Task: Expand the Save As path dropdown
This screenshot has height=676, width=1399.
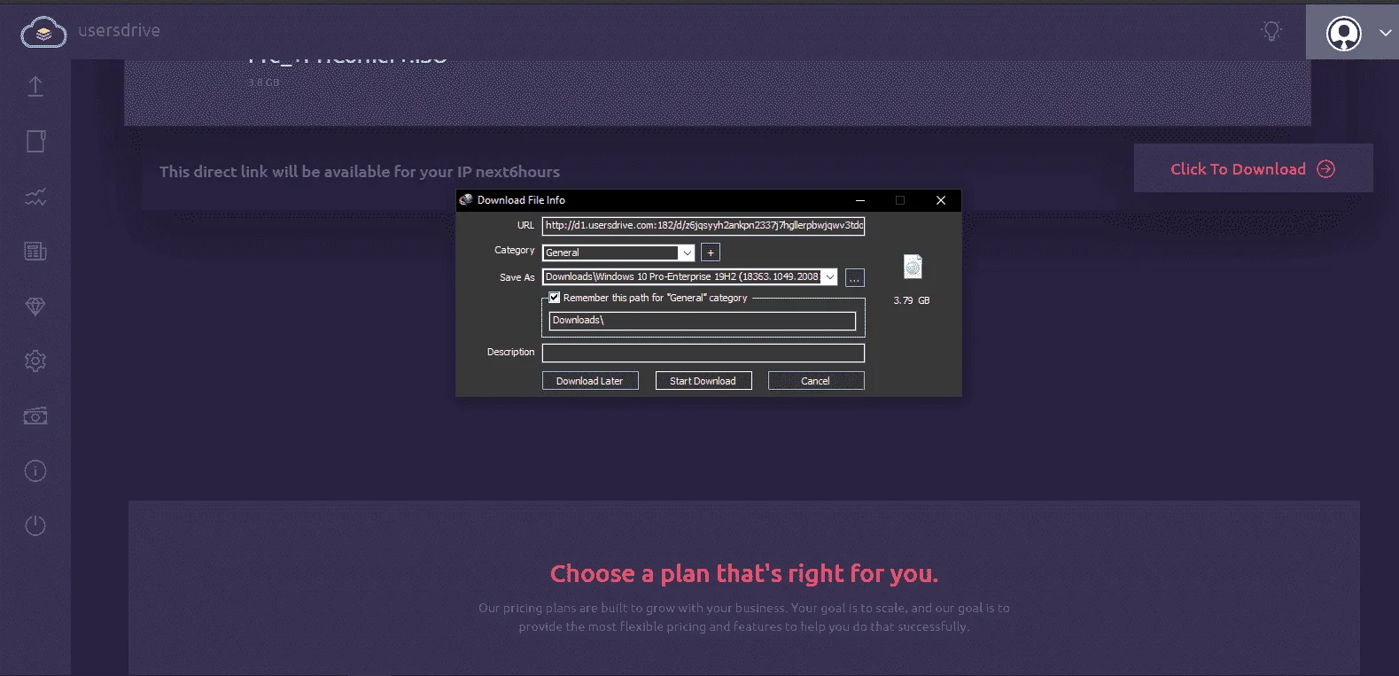Action: point(830,277)
